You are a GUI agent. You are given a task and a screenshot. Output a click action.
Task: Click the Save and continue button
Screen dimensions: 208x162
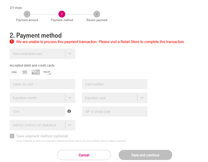click(145, 155)
